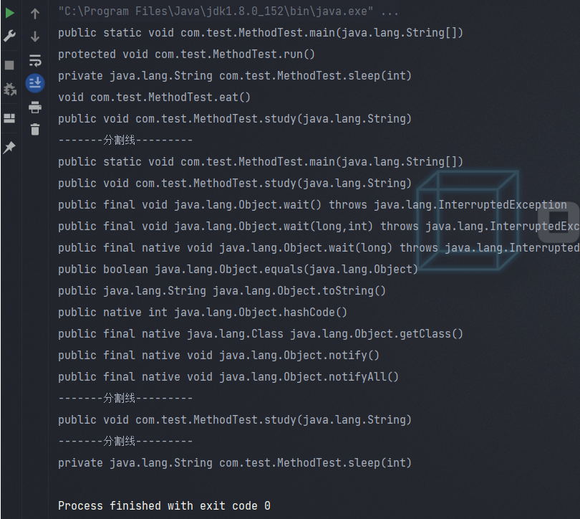Disable scroll to end of output
Screen dimensions: 580x519
pyautogui.click(x=35, y=84)
